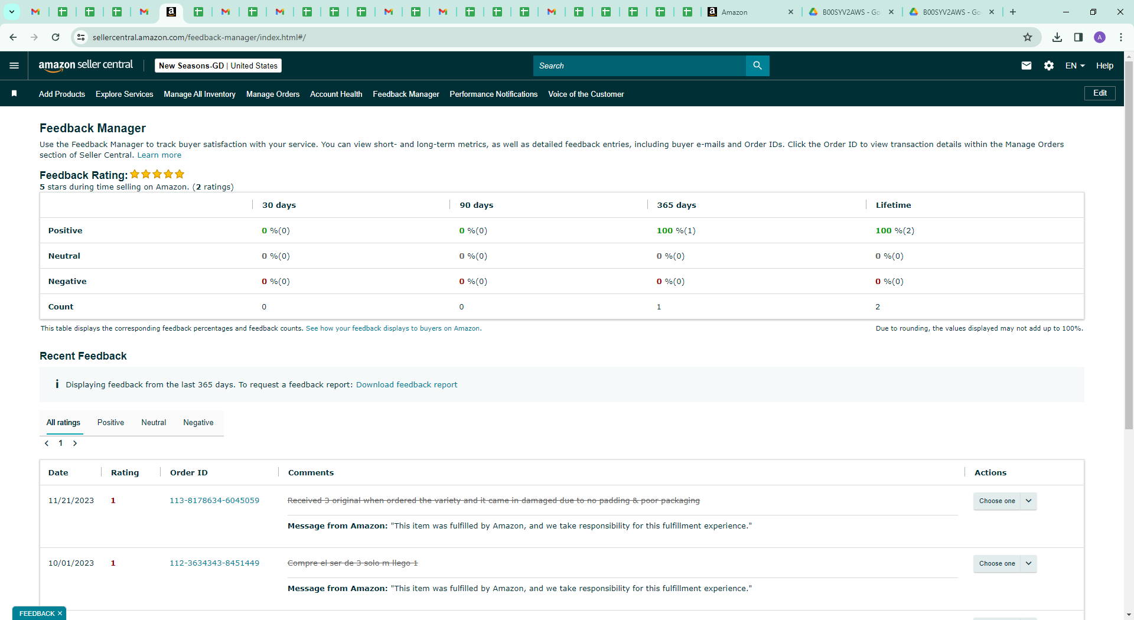Select the Positive feedback tab
Screen dimensions: 1134x620
(x=110, y=423)
